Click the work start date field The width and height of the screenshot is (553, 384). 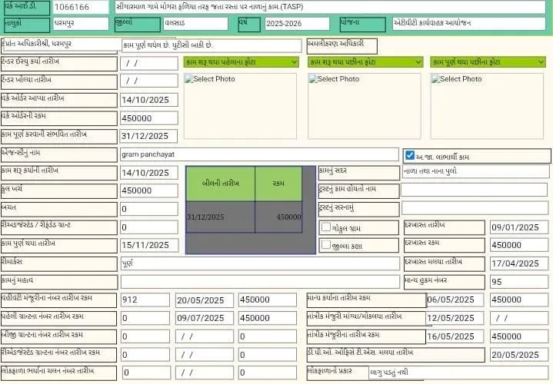pyautogui.click(x=149, y=173)
